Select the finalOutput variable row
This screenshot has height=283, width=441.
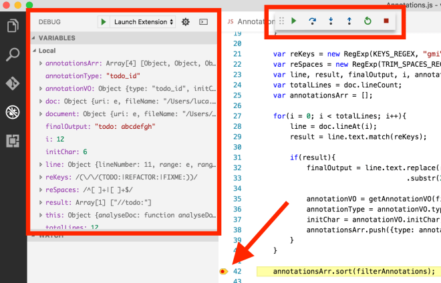[x=124, y=126]
